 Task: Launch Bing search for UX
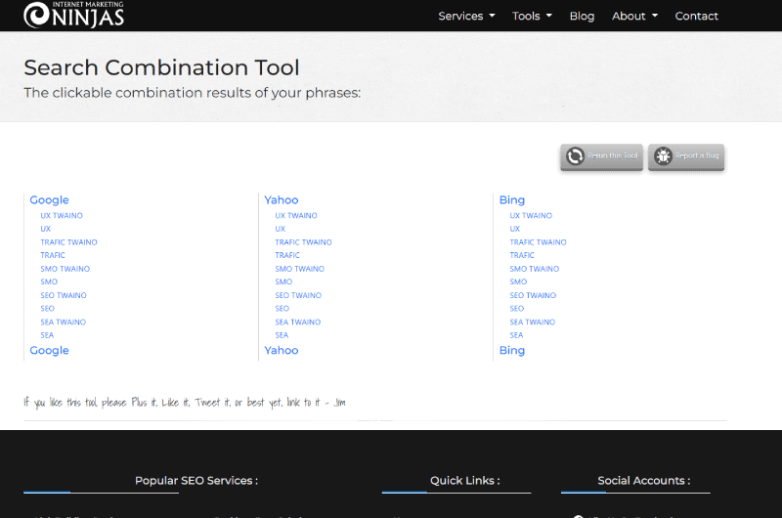point(515,229)
